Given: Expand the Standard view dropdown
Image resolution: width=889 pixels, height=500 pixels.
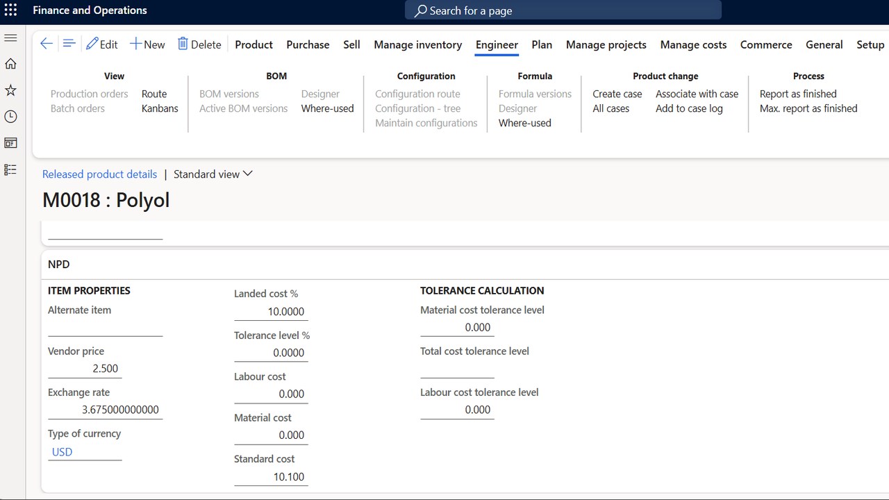Looking at the screenshot, I should [213, 174].
